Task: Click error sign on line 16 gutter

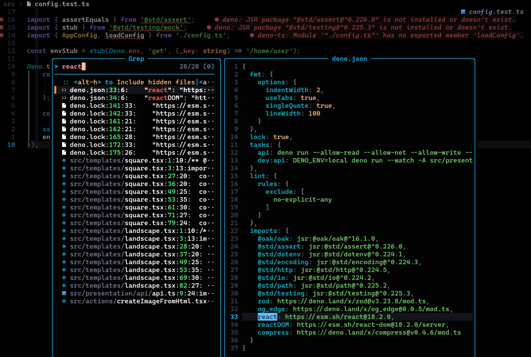Action: (x=2, y=20)
